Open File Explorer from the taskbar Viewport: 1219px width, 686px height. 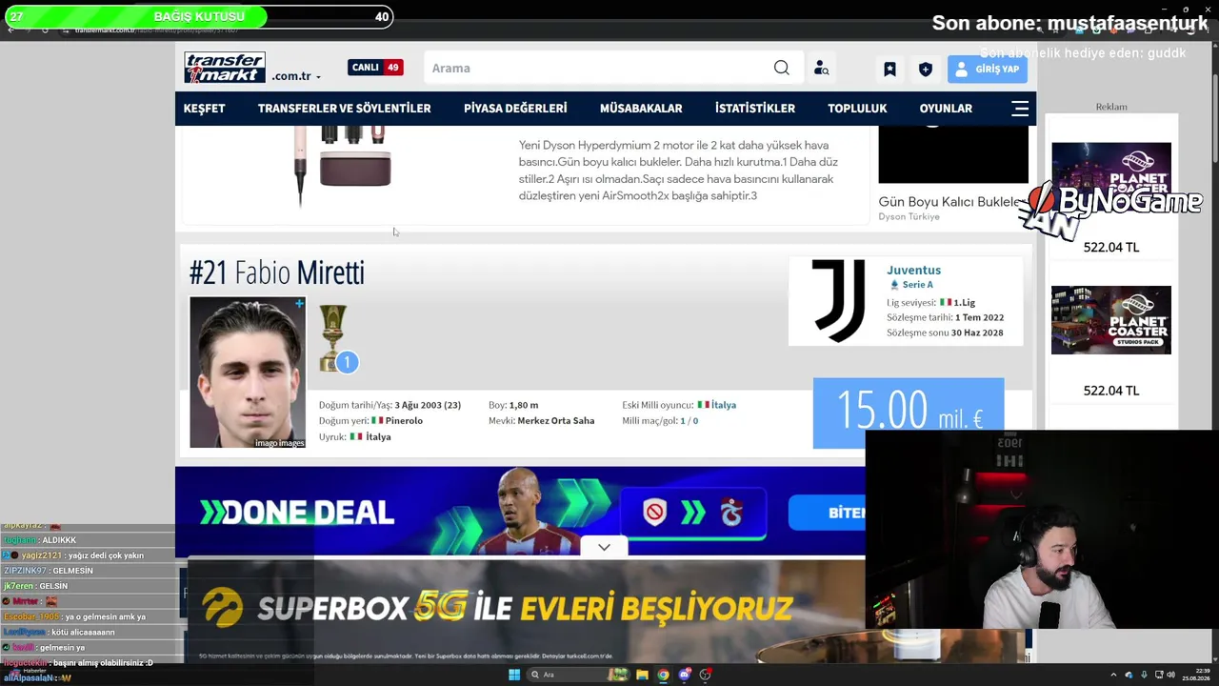click(x=642, y=675)
